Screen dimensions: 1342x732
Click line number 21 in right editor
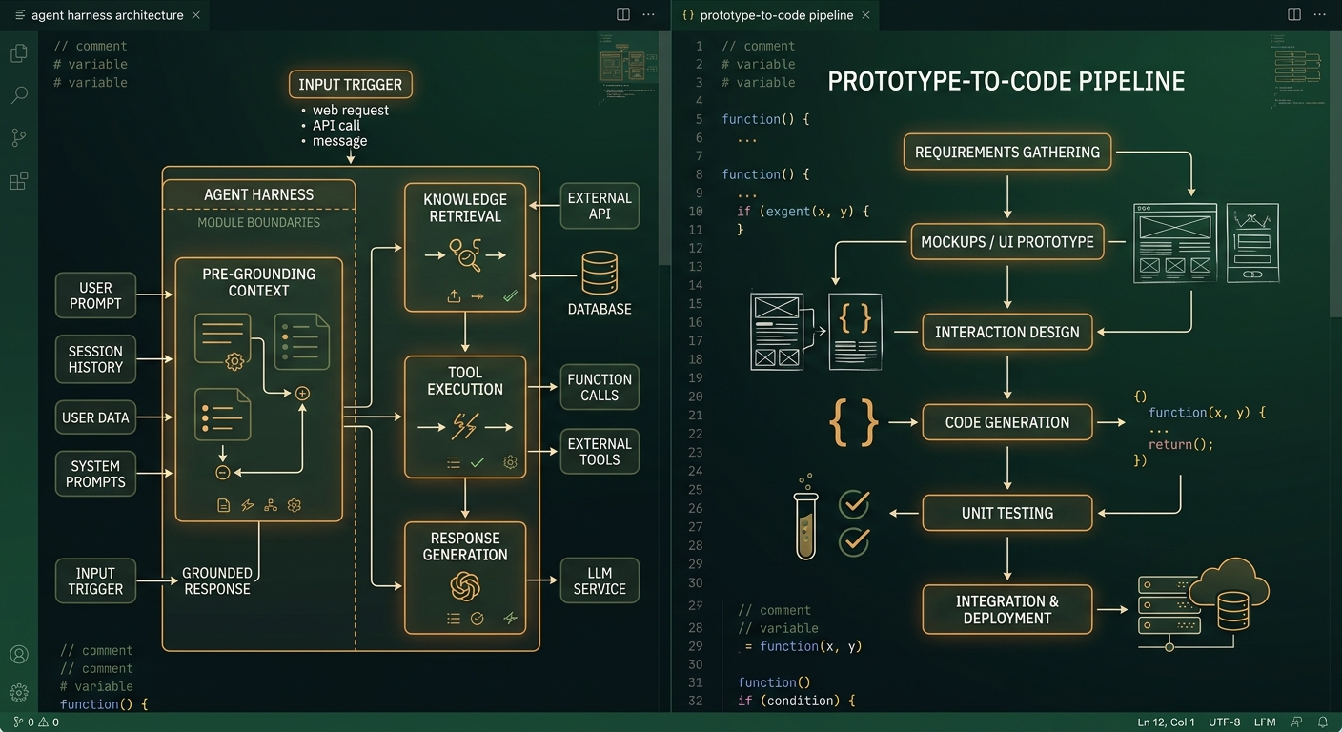pyautogui.click(x=696, y=415)
